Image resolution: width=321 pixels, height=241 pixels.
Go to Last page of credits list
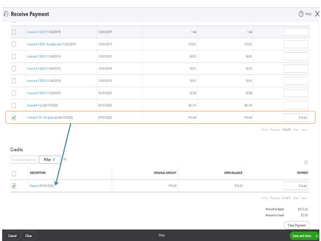coord(304,198)
